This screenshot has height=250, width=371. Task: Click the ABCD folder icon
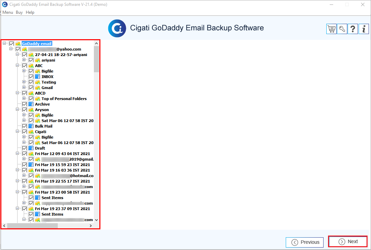click(31, 93)
